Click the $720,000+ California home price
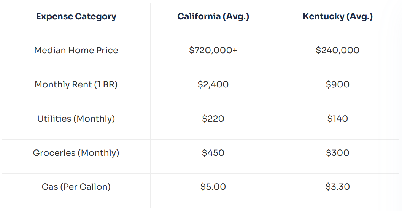The image size is (402, 211). tap(213, 50)
